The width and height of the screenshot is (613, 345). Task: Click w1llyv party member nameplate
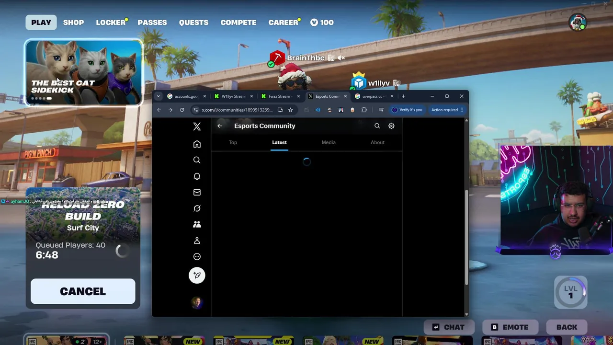379,83
